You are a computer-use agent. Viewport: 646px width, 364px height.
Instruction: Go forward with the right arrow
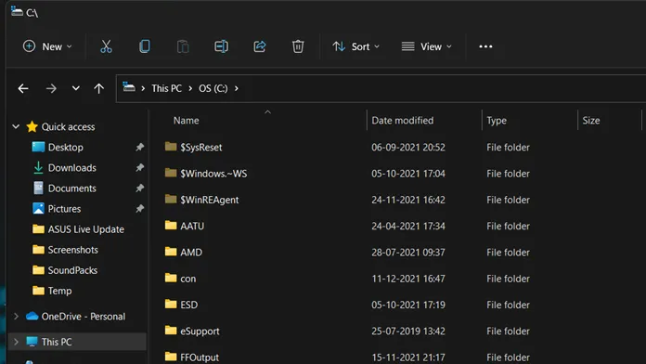click(51, 88)
